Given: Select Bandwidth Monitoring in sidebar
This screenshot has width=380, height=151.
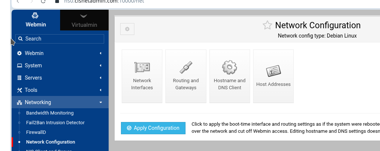Looking at the screenshot, I should coord(50,113).
